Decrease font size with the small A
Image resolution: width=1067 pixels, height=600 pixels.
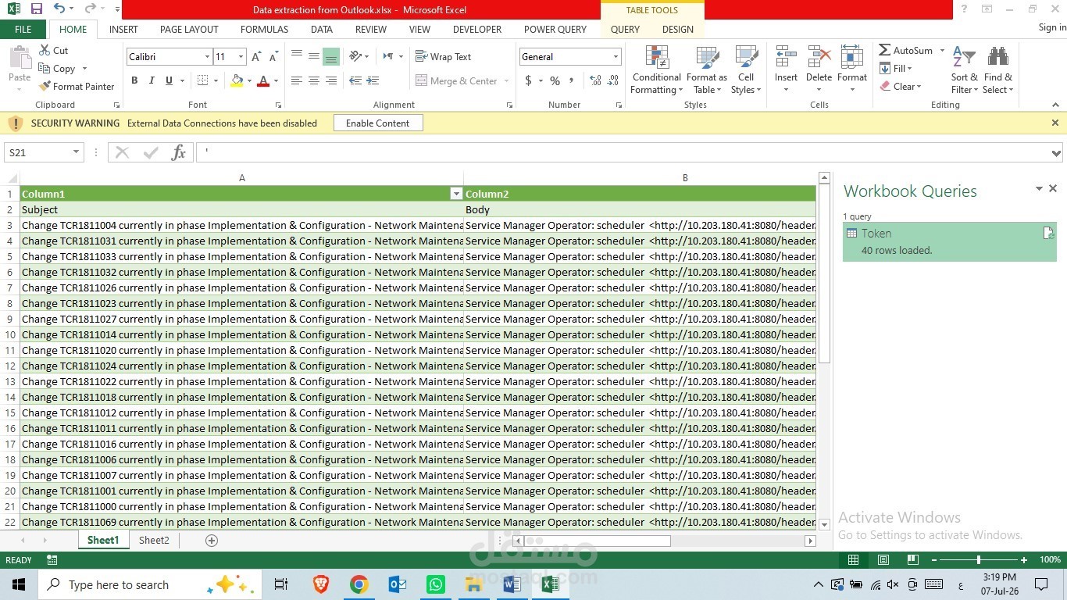pos(273,56)
